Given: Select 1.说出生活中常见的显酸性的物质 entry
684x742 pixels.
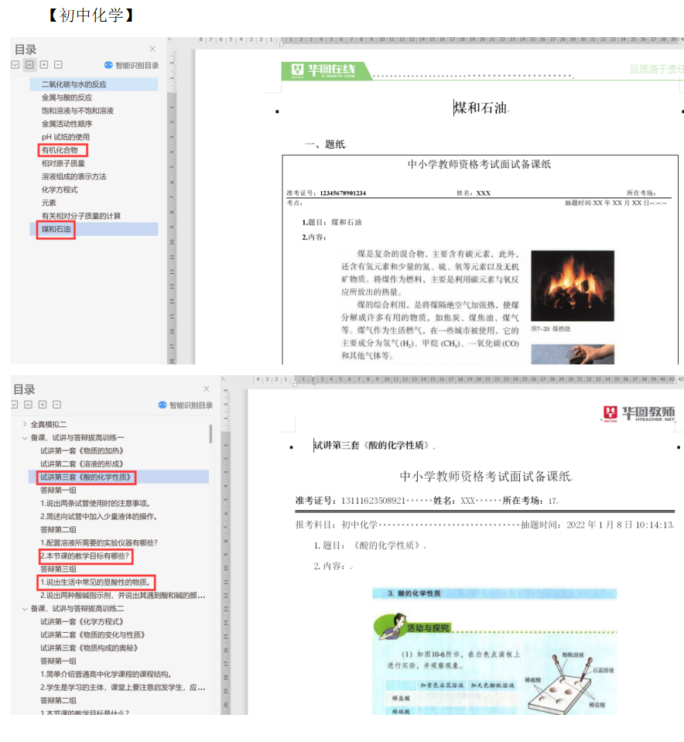Looking at the screenshot, I should click(x=97, y=583).
